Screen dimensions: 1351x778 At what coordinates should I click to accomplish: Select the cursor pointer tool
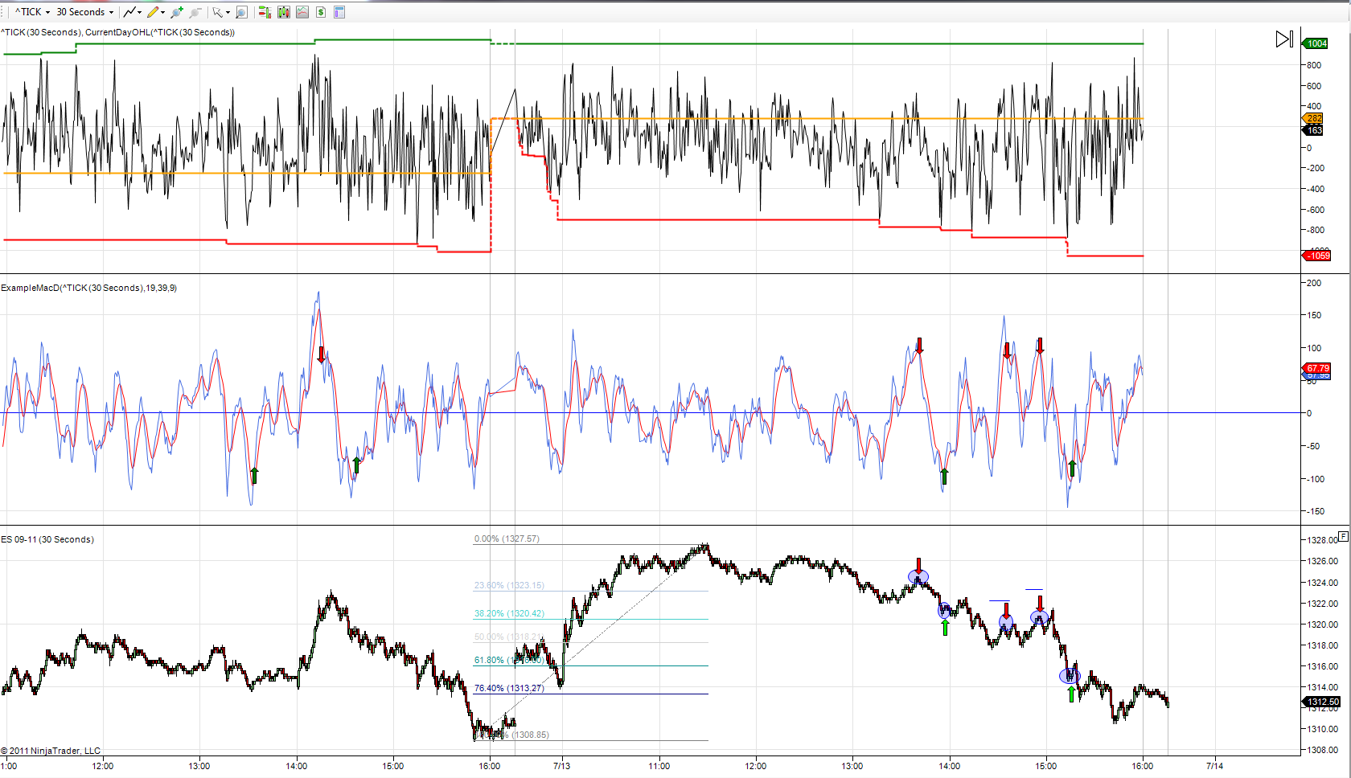pos(217,12)
